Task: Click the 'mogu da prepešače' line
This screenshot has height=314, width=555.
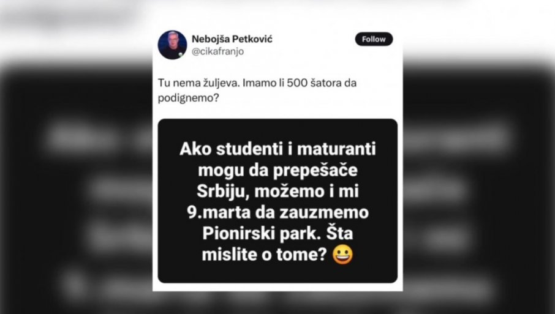Action: click(277, 170)
